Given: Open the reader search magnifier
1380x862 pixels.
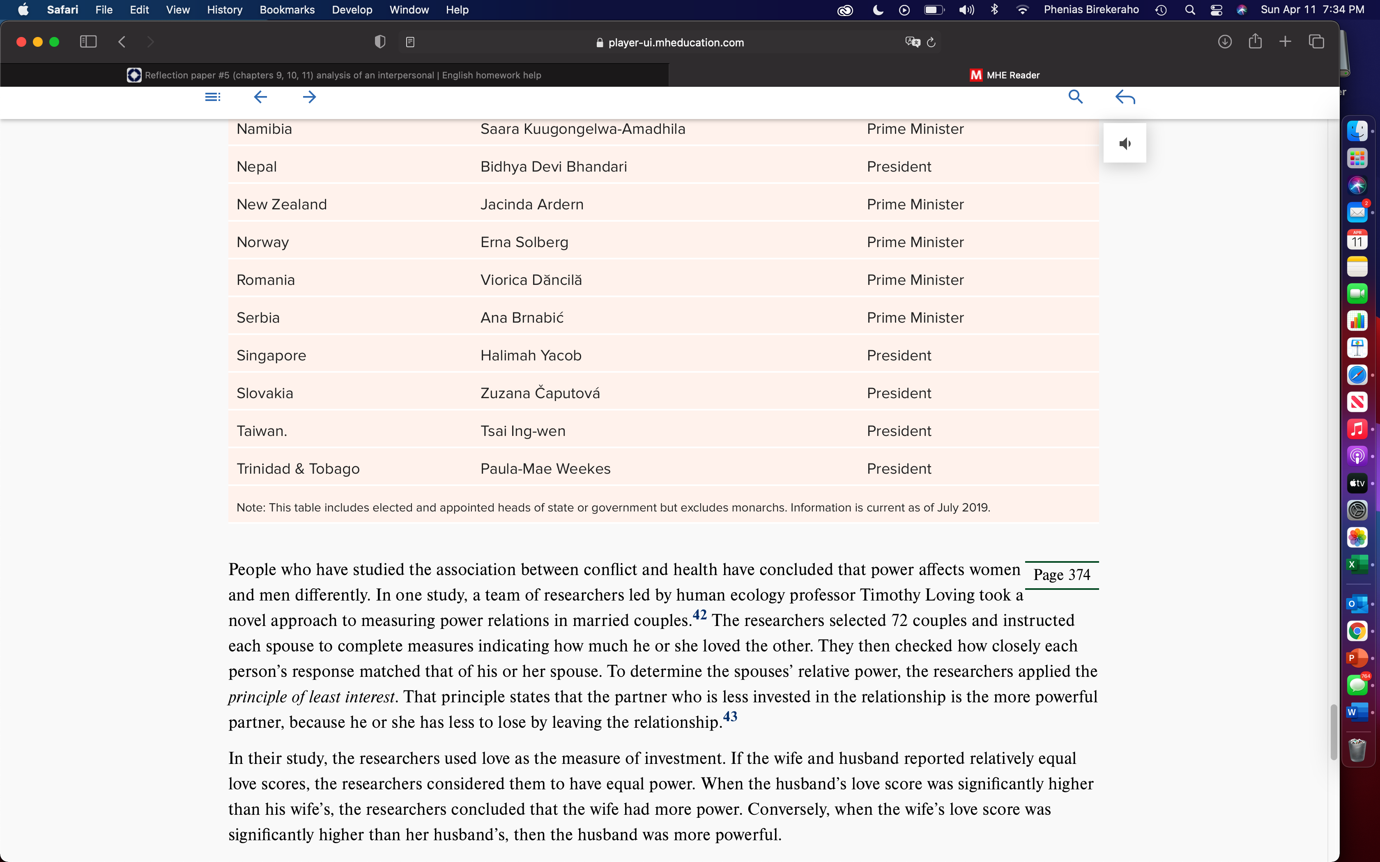Looking at the screenshot, I should (x=1076, y=97).
